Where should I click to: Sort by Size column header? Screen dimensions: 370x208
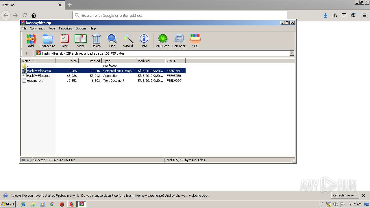tap(67, 61)
